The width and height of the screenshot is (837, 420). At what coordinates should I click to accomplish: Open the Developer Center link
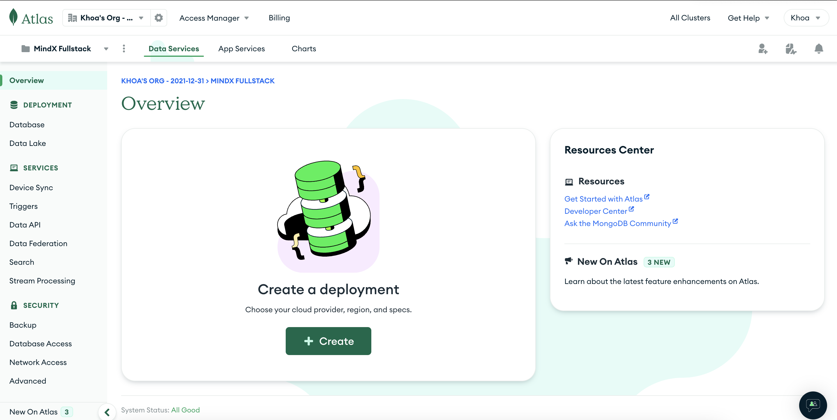596,211
